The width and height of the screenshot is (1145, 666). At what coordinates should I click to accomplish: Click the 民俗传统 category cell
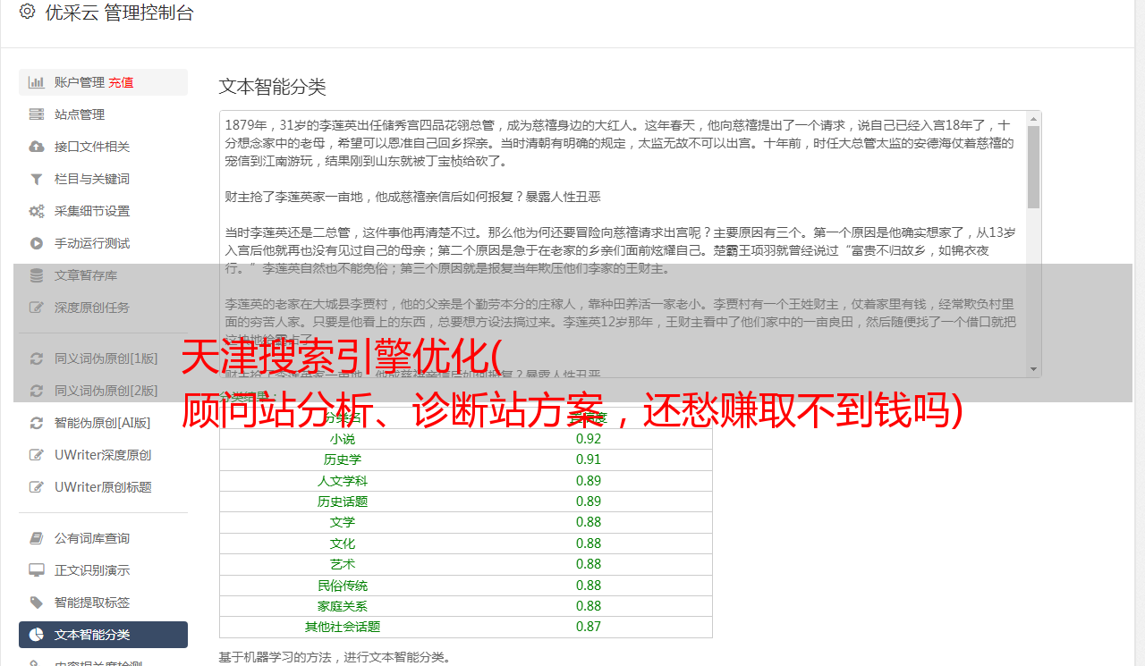pos(342,586)
